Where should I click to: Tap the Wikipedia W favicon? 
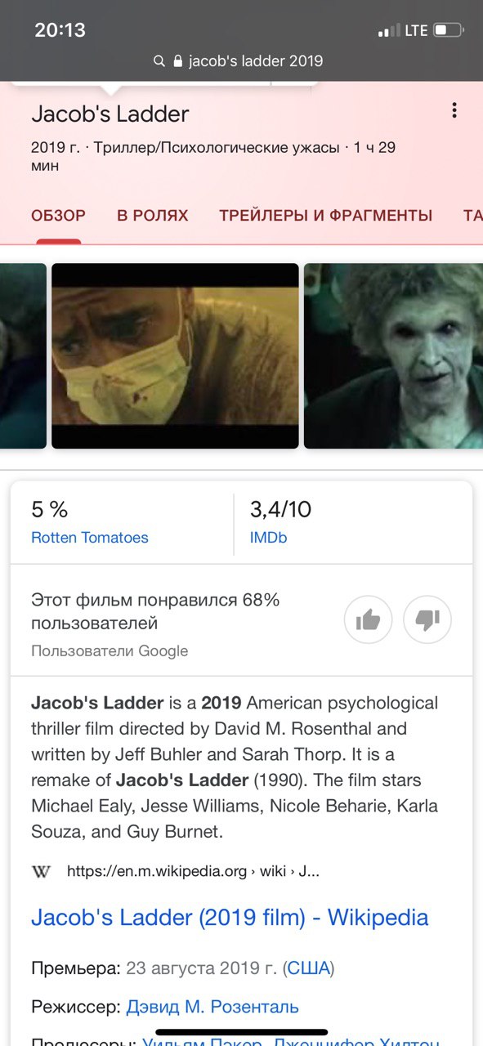[41, 871]
